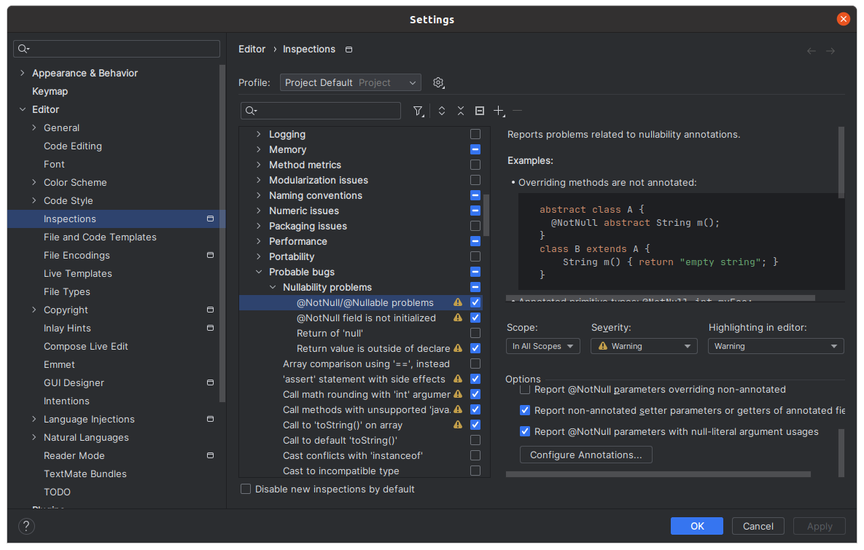
Task: Select Code Style in the sidebar
Action: pos(68,200)
